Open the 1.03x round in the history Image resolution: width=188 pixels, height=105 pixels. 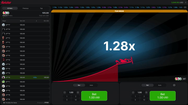click(x=66, y=7)
